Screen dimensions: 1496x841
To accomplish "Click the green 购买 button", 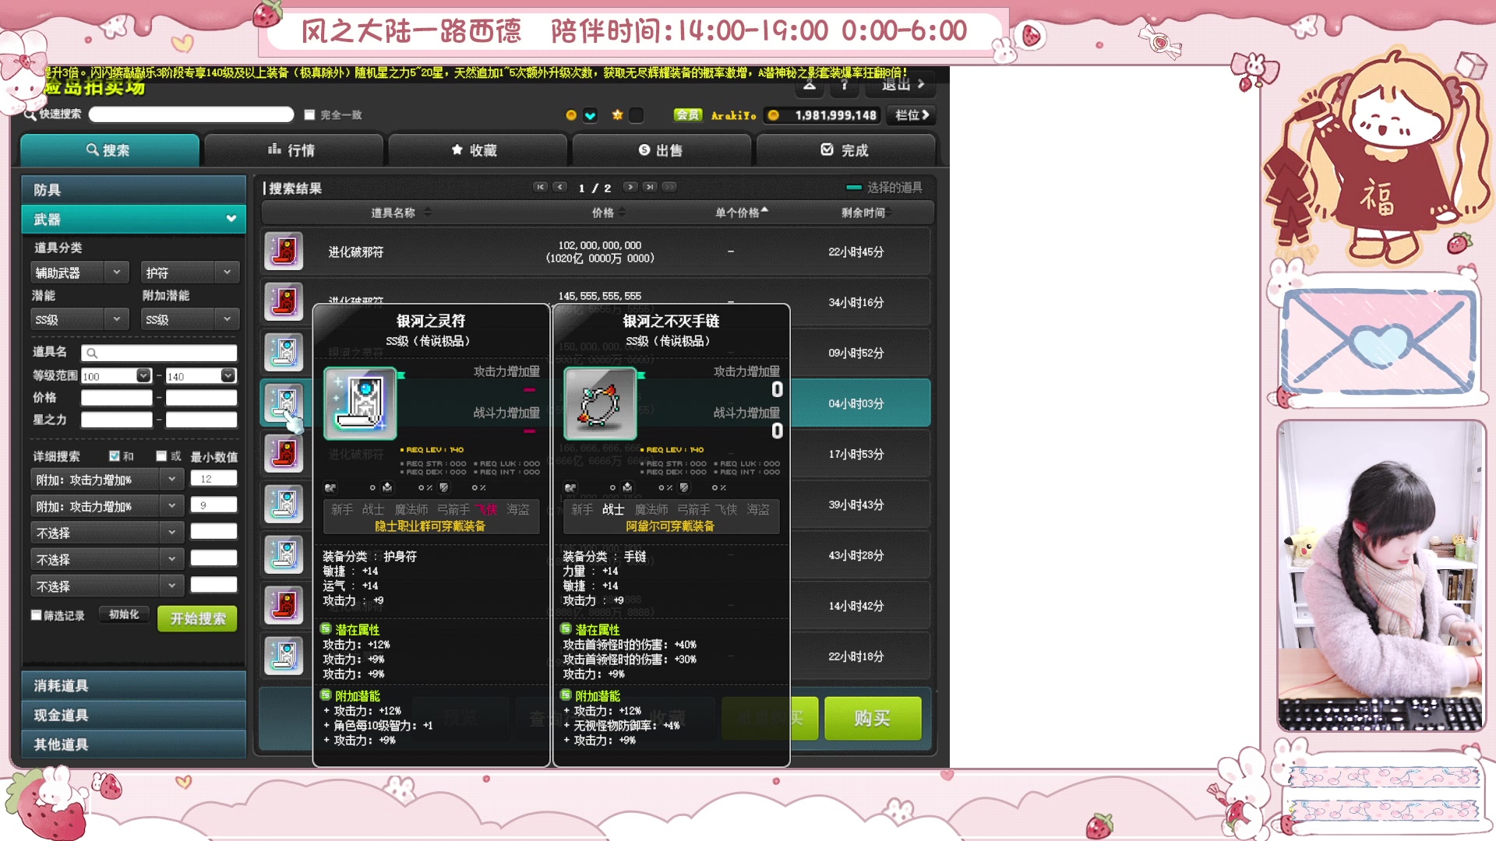I will 873,718.
